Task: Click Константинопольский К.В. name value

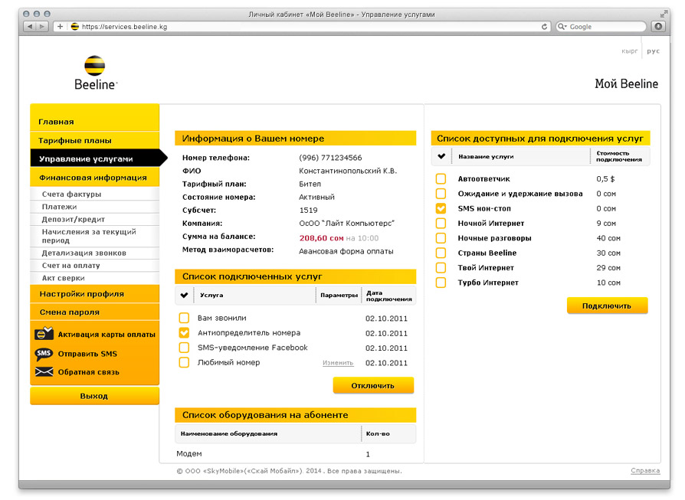Action: [x=348, y=171]
